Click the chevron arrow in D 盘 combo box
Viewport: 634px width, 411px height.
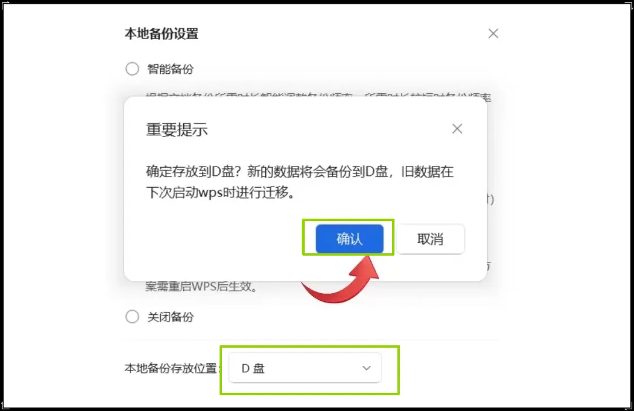tap(366, 368)
